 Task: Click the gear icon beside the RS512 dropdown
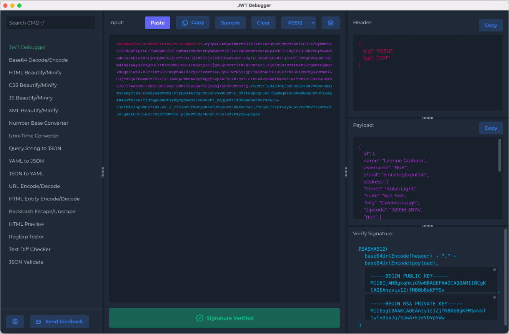pyautogui.click(x=331, y=23)
